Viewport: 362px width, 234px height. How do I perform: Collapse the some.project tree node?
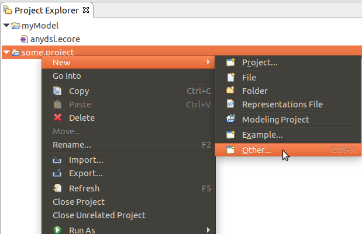(6, 53)
